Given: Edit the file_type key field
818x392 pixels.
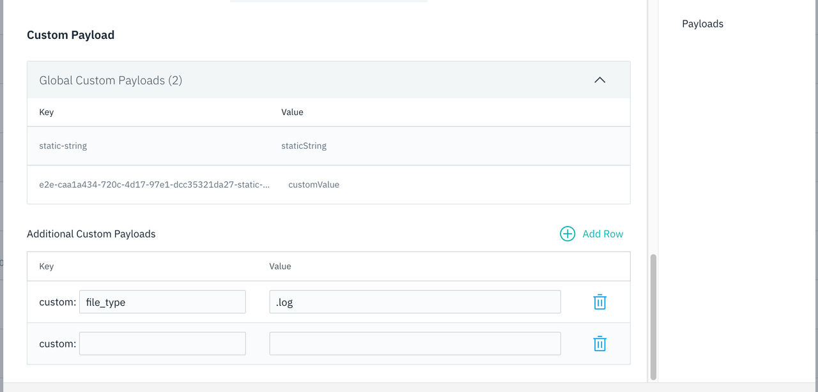Looking at the screenshot, I should (162, 302).
